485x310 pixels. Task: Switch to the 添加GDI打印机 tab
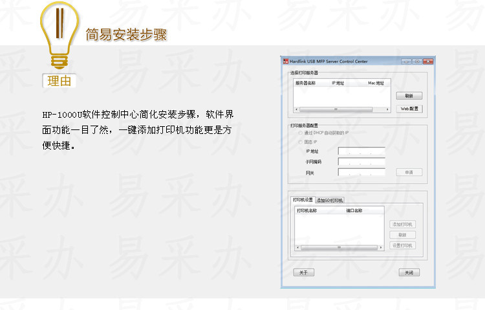click(x=330, y=201)
